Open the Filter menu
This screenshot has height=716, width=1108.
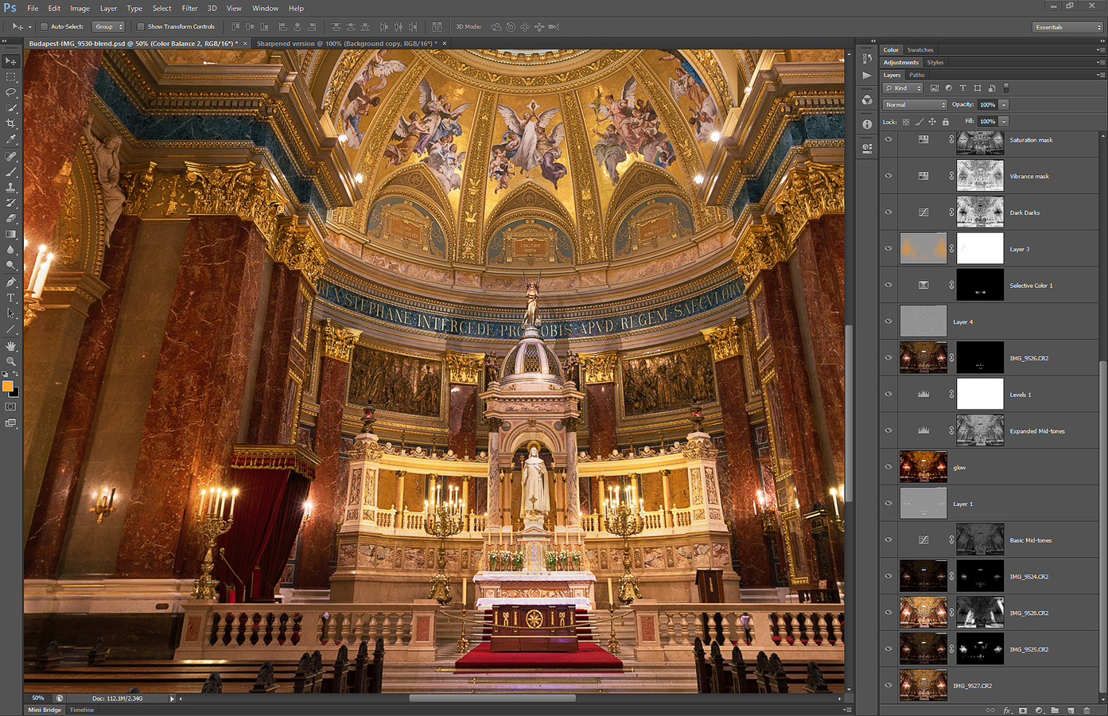tap(189, 8)
